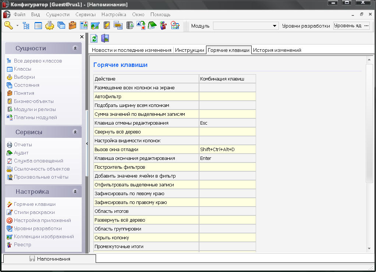Image resolution: width=376 pixels, height=272 pixels.
Task: Click the Модули и релизы sidebar icon
Action: tap(10, 110)
